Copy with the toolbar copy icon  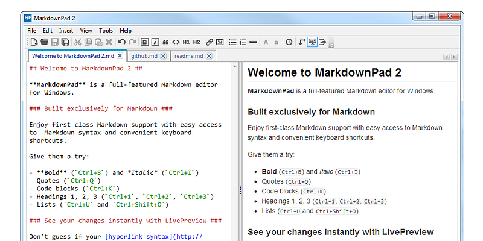[x=88, y=42]
